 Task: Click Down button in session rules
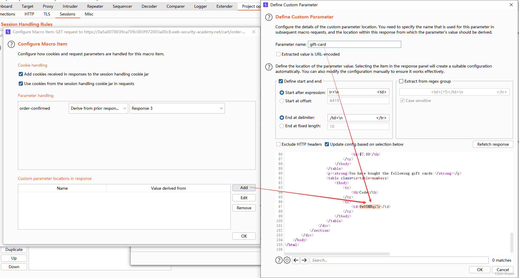[x=14, y=267]
